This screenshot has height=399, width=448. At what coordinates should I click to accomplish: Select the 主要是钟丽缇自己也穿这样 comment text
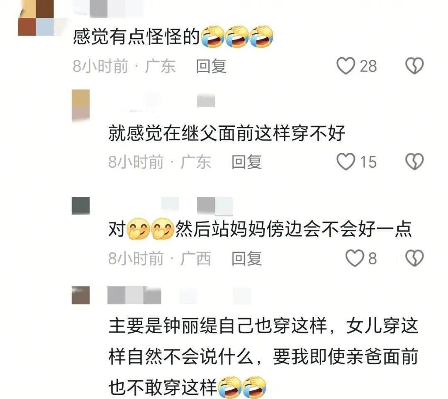coord(263,357)
